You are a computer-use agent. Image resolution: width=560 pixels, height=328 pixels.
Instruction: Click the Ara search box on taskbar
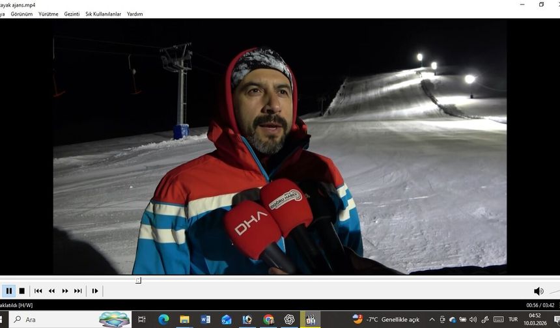pyautogui.click(x=70, y=320)
